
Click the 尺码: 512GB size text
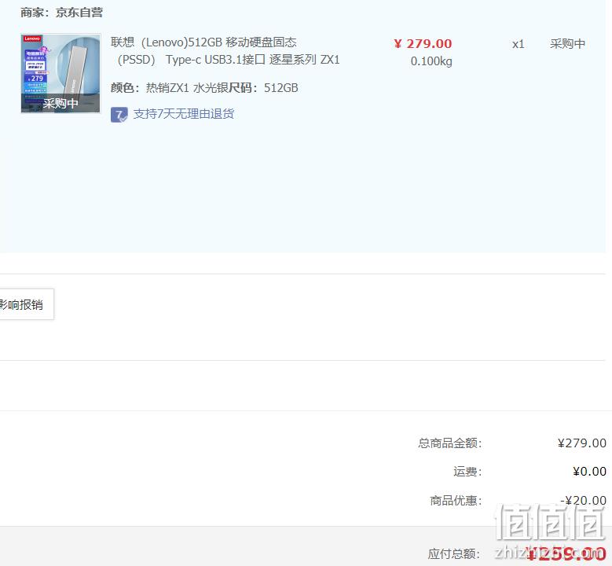coord(263,88)
